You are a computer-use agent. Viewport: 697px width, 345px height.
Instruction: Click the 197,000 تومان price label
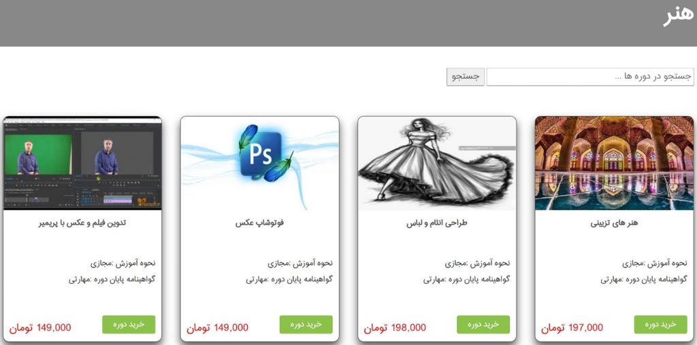pos(572,328)
